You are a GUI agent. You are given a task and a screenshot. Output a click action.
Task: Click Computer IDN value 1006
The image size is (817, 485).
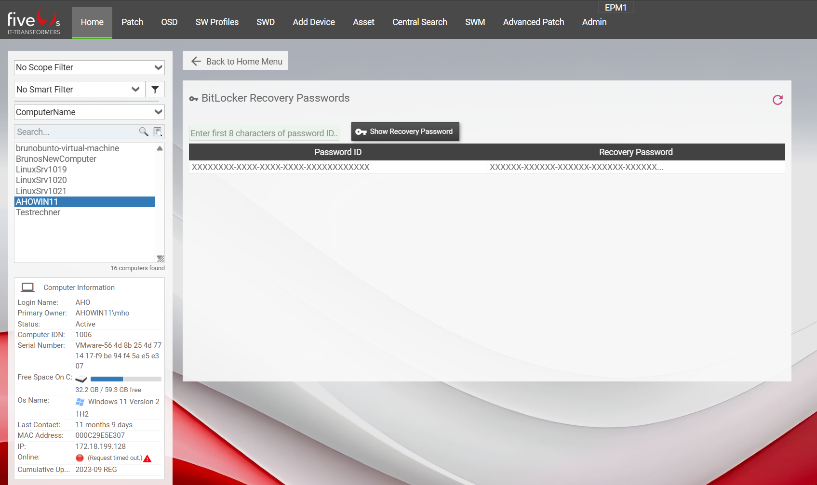[x=83, y=335]
